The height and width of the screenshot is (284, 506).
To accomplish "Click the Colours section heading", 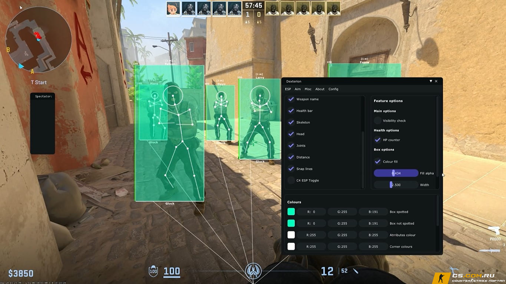I will point(294,202).
